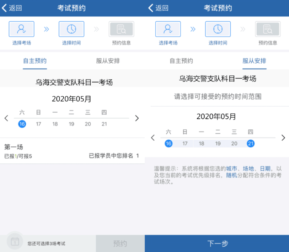Click highlighted 随机 in the tip text
This screenshot has width=289, height=252.
[231, 175]
